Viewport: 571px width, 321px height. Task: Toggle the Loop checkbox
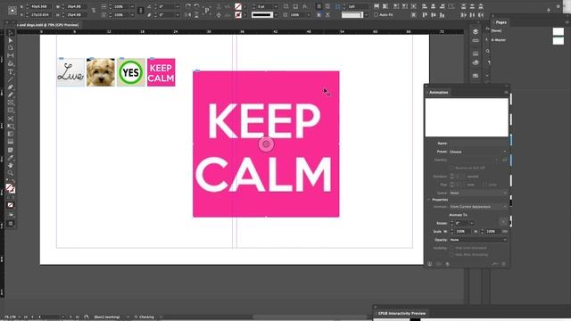click(x=484, y=185)
